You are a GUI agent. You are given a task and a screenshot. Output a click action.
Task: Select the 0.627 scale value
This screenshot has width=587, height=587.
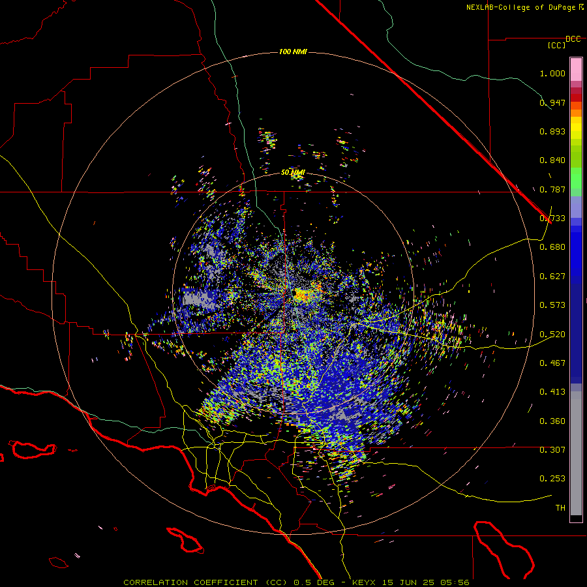(x=552, y=277)
